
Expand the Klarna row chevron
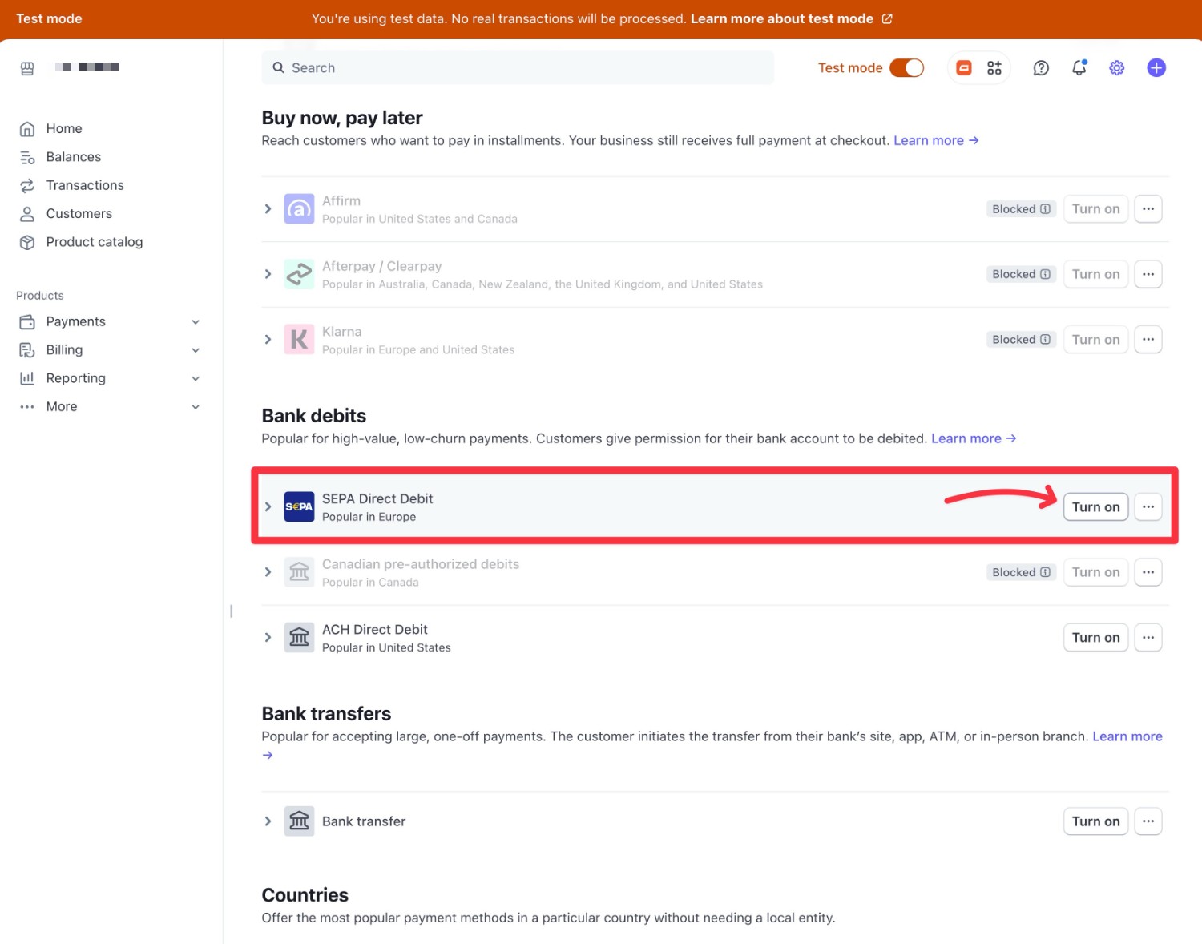click(x=268, y=340)
